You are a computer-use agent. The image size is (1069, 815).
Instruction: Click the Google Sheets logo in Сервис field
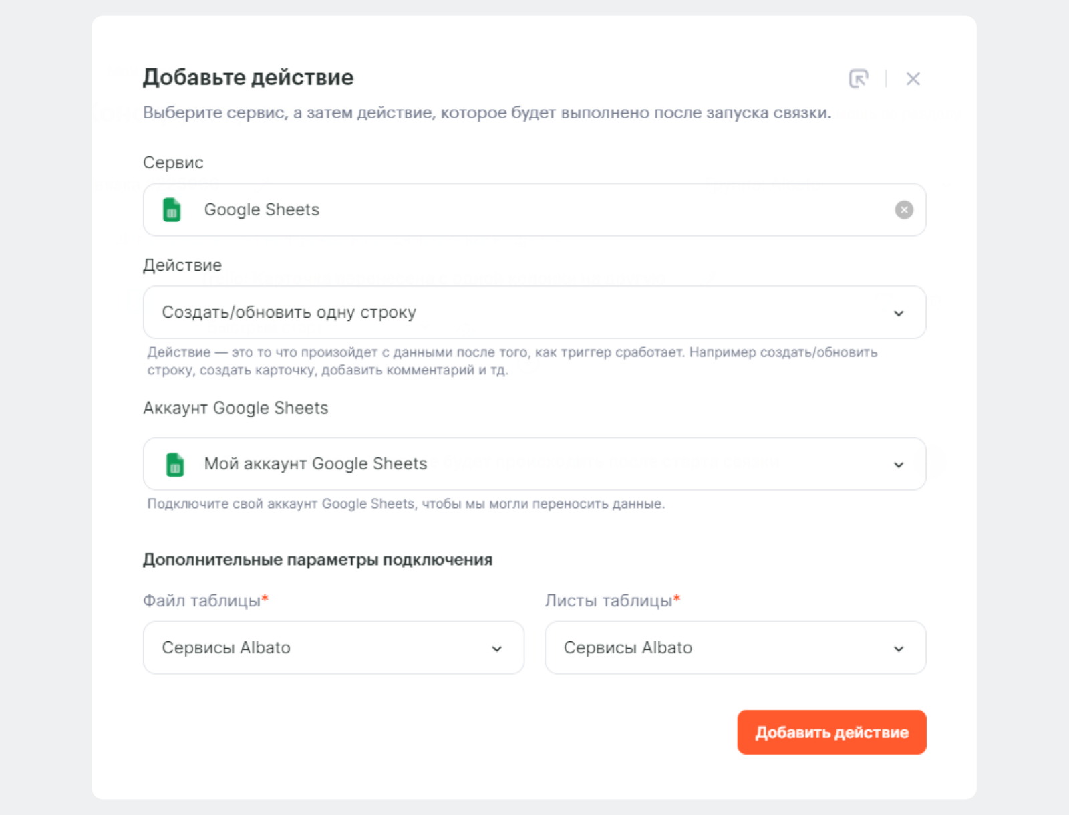(172, 210)
